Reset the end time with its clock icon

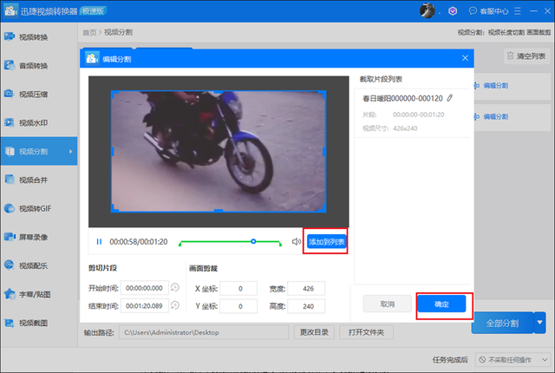tap(175, 305)
